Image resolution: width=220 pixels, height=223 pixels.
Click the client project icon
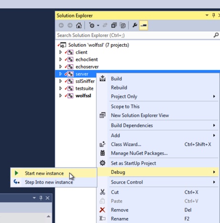pyautogui.click(x=70, y=52)
